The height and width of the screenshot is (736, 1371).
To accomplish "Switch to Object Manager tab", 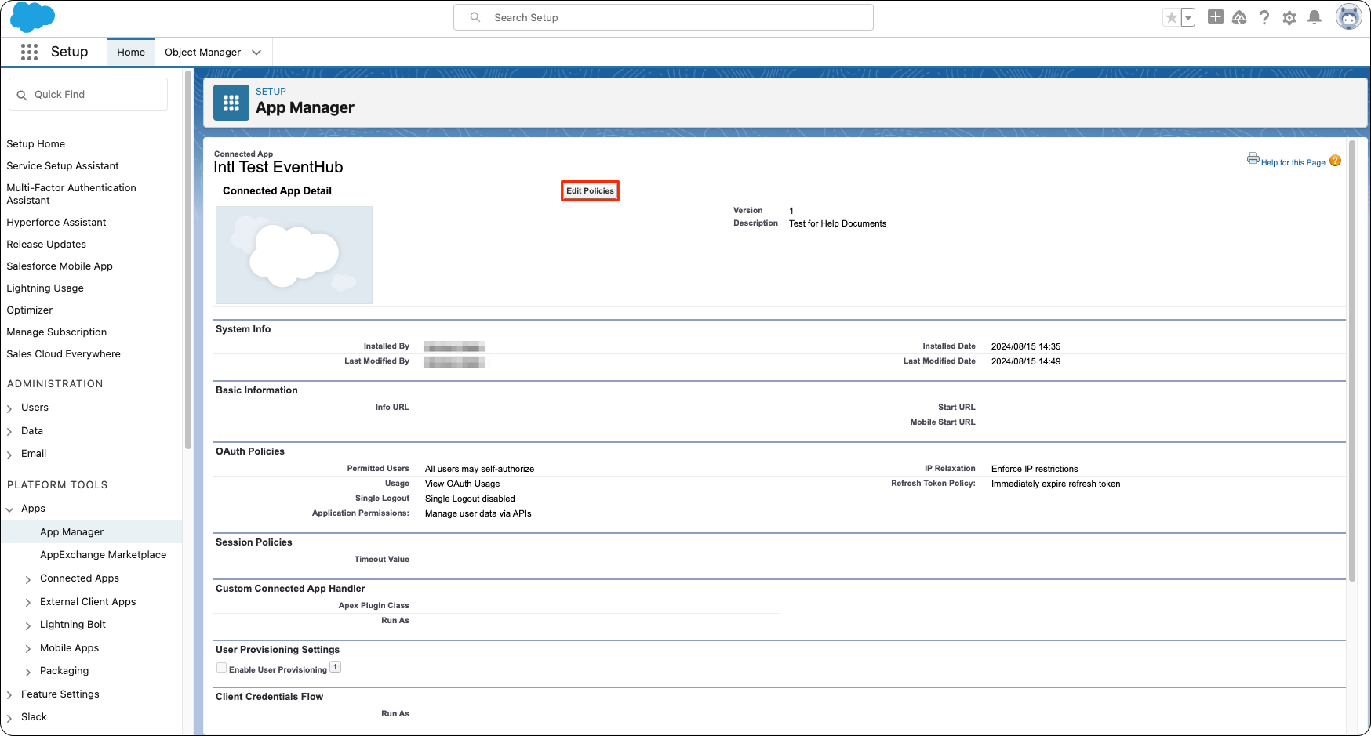I will [202, 52].
